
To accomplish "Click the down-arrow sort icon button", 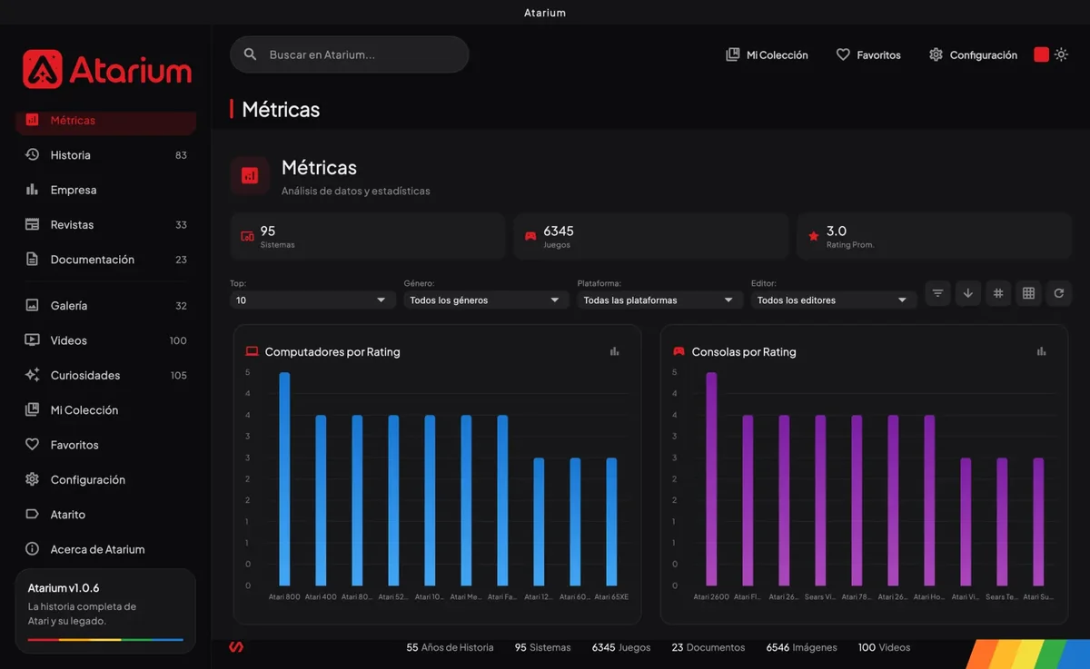I will [968, 293].
